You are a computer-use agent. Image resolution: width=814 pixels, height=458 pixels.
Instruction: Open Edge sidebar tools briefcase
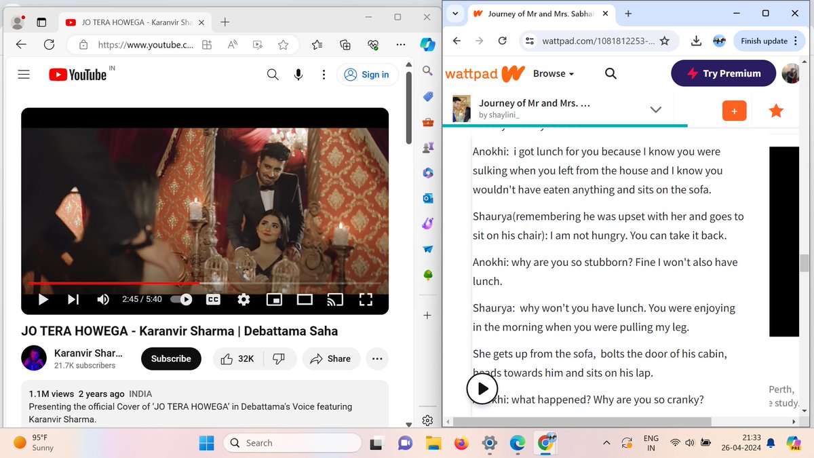(428, 122)
